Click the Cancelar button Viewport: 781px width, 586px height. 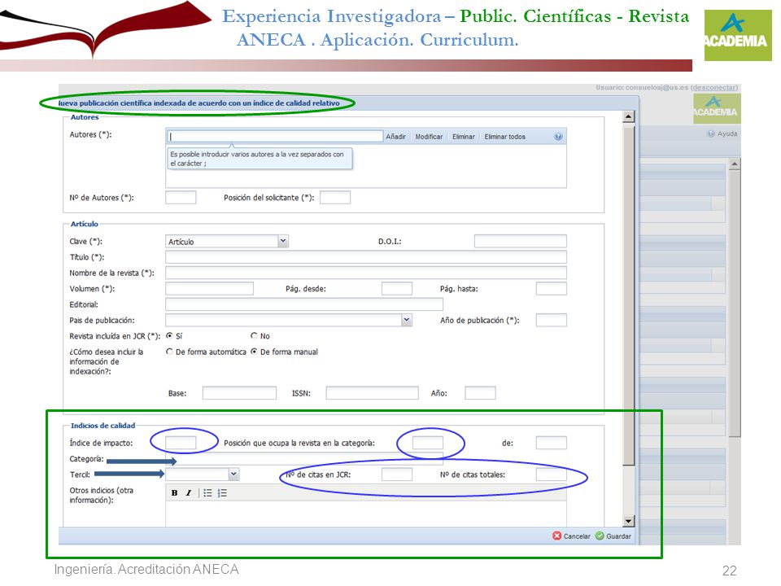pos(571,536)
